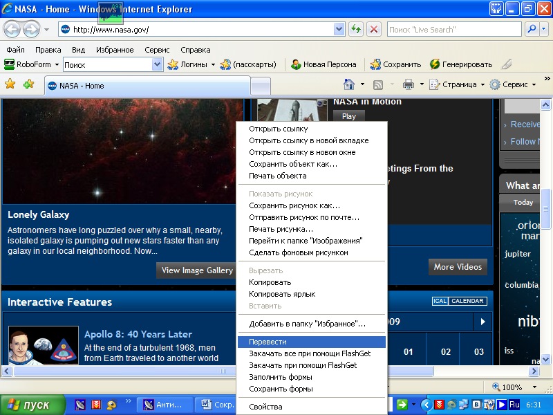Click the browser Back arrow button
The image size is (553, 415).
(x=12, y=29)
